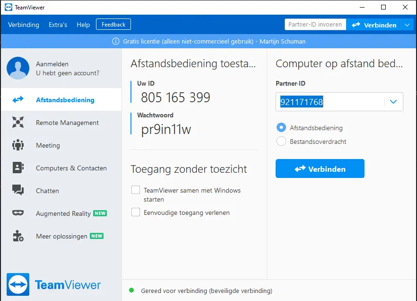Click Verbinden button in top toolbar
The image size is (417, 301).
click(x=374, y=25)
